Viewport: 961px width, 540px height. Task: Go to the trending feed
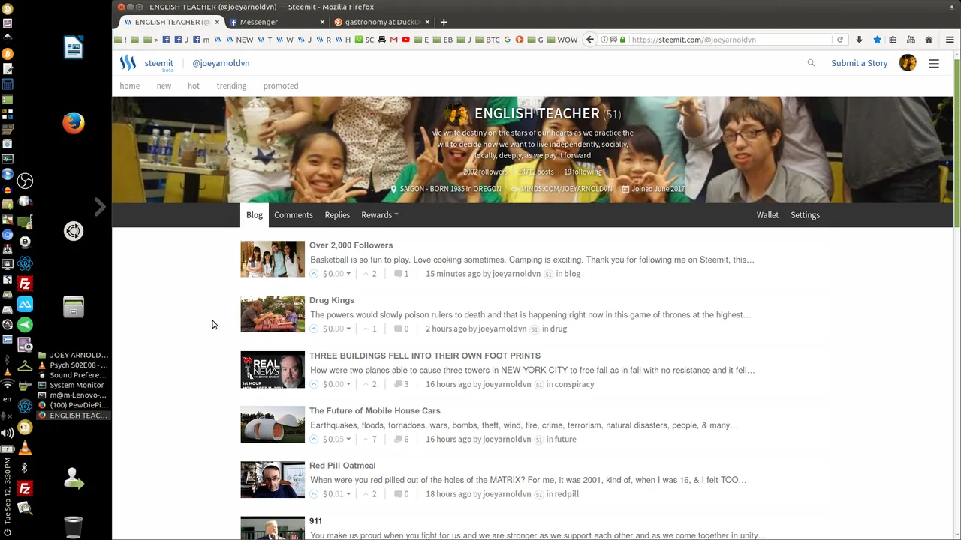coord(231,85)
